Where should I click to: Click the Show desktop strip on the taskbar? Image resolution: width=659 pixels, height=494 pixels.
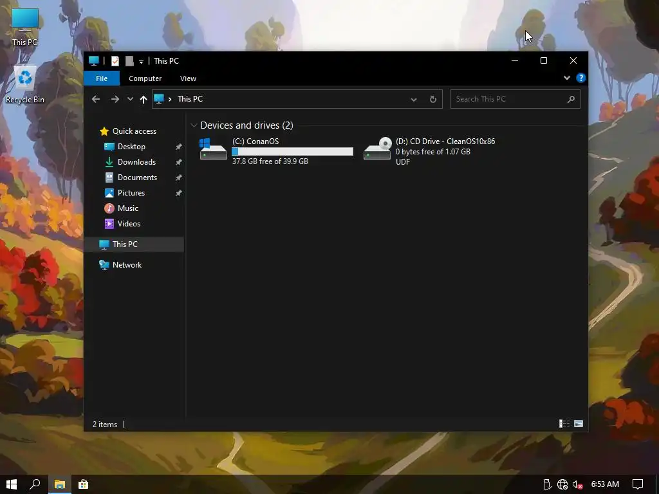click(657, 484)
